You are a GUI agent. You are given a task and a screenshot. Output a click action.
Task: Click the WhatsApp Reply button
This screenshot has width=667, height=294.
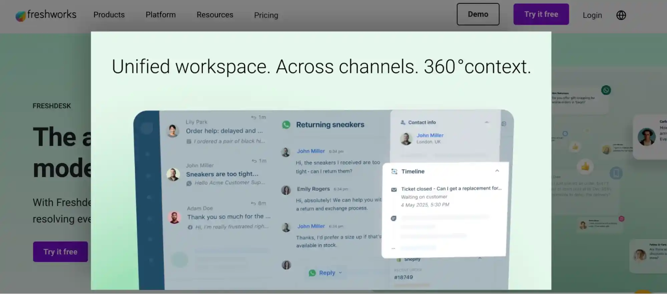322,273
